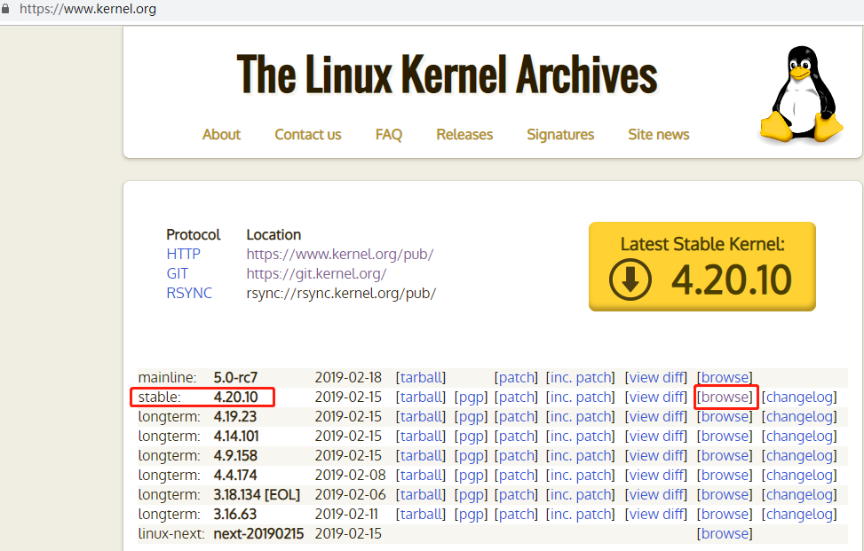The height and width of the screenshot is (551, 864).
Task: Open https://www.kernel.org/pub/ link
Action: (340, 255)
